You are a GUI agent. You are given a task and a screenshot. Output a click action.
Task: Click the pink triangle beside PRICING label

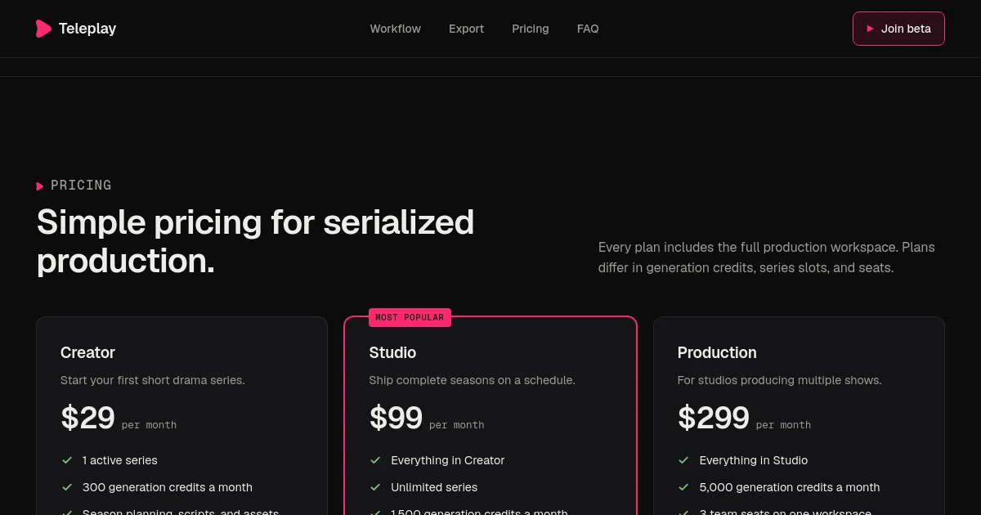(40, 186)
